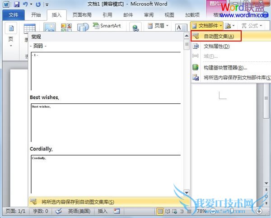Click the Redo icon in quick access toolbar
271x218 pixels.
coord(38,5)
